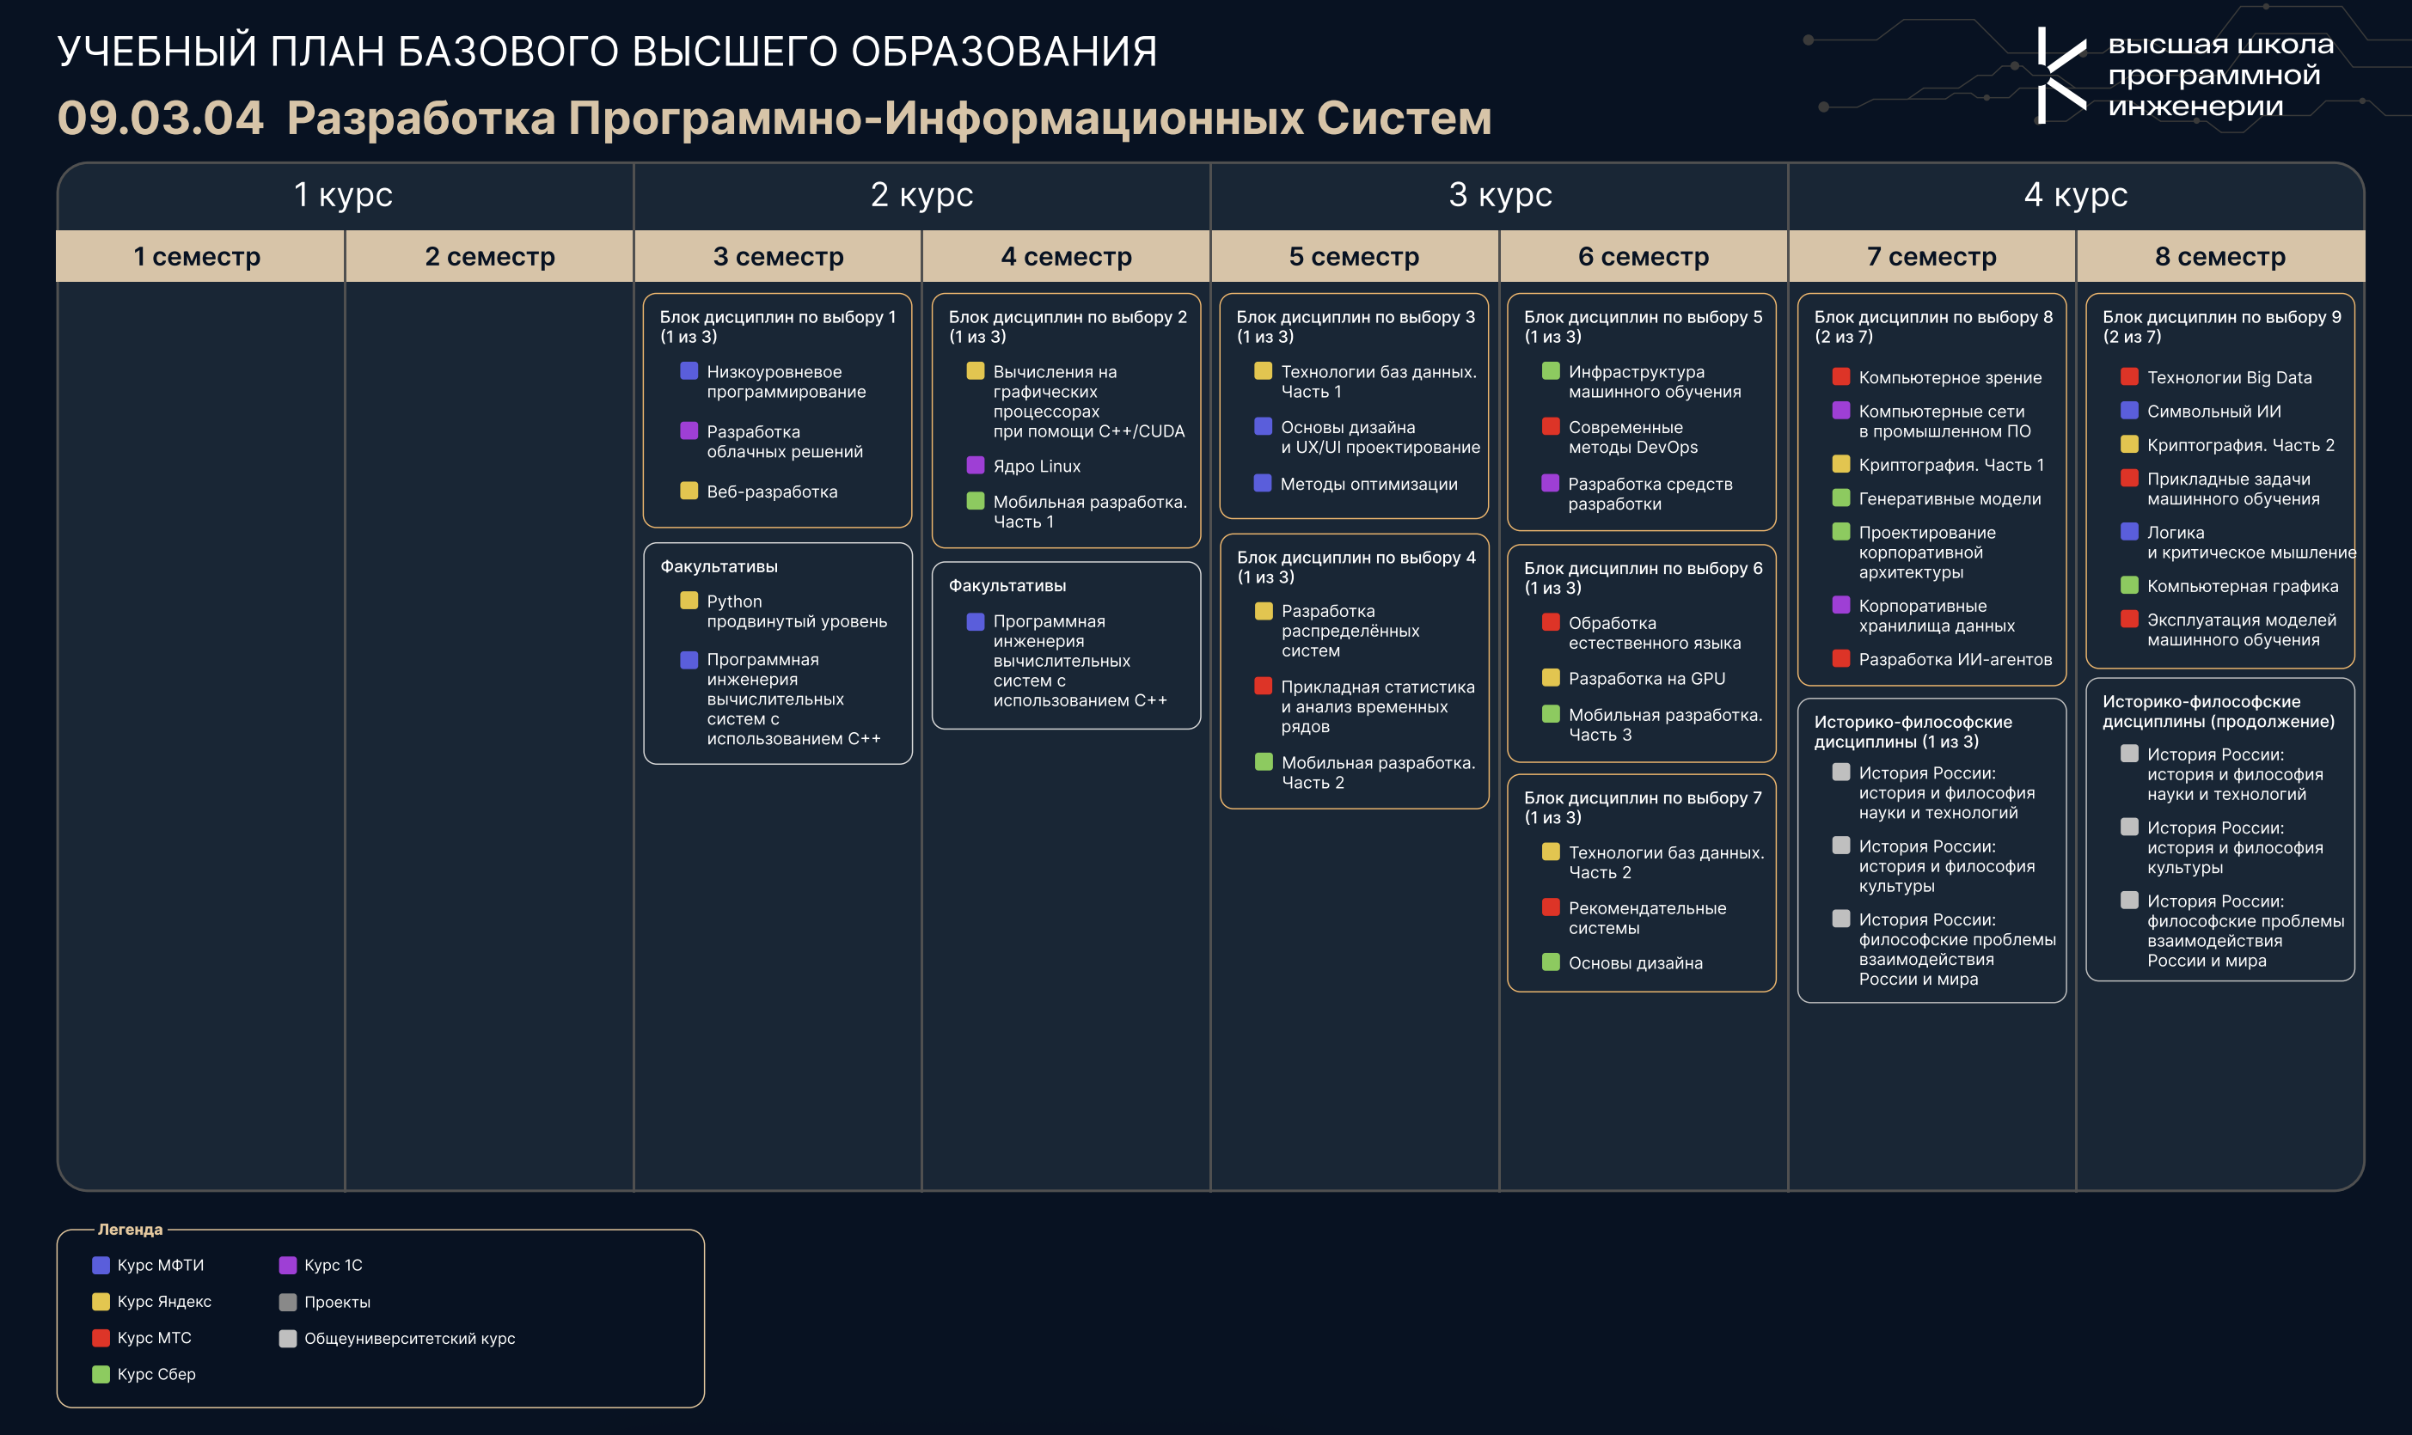Select the 3 семестр column header
This screenshot has width=2412, height=1435.
point(779,256)
